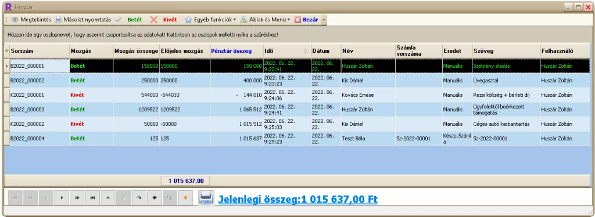
Task: Click the row indicator of B2022_000001
Action: (7, 66)
